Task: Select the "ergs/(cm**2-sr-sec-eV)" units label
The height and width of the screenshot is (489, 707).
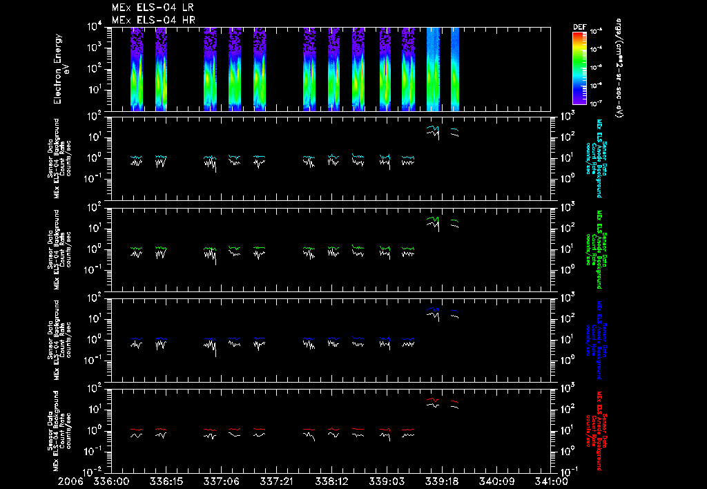Action: pyautogui.click(x=619, y=68)
